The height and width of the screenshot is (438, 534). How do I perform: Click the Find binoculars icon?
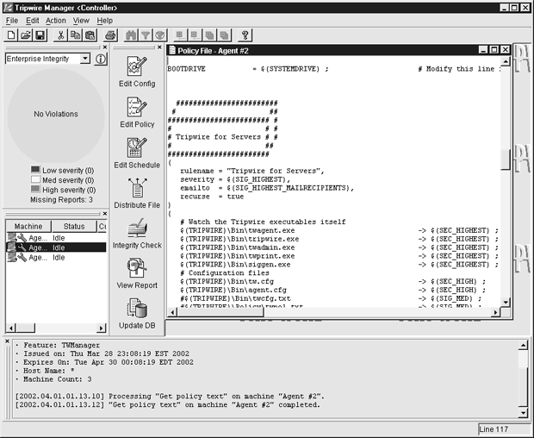tap(131, 35)
